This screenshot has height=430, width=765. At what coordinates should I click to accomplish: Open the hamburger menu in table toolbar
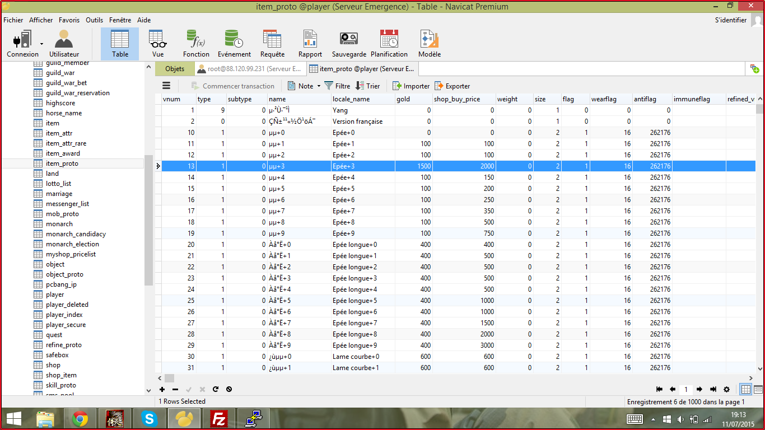coord(166,86)
